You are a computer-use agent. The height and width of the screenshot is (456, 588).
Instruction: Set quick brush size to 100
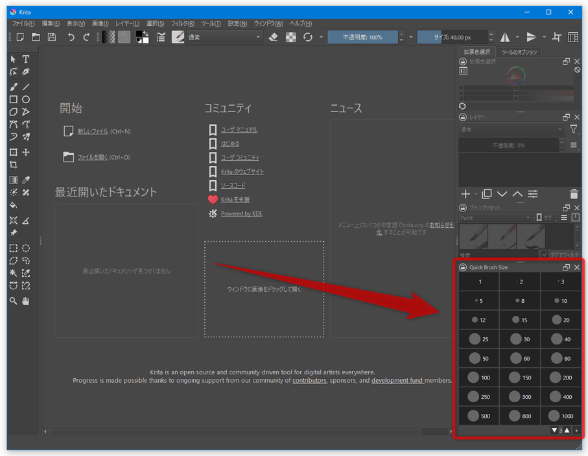pyautogui.click(x=479, y=377)
